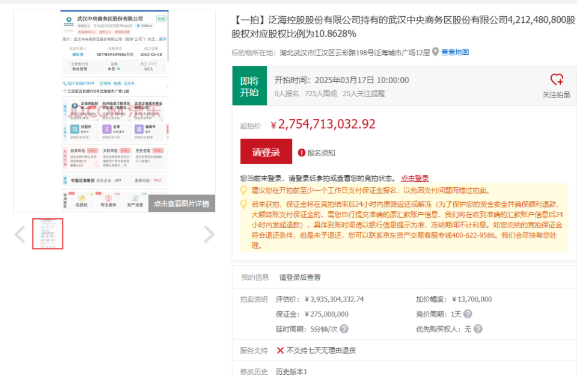Click the lightbulb icon beside the 建议您在开拍前 tip
The width and height of the screenshot is (577, 376).
243,190
